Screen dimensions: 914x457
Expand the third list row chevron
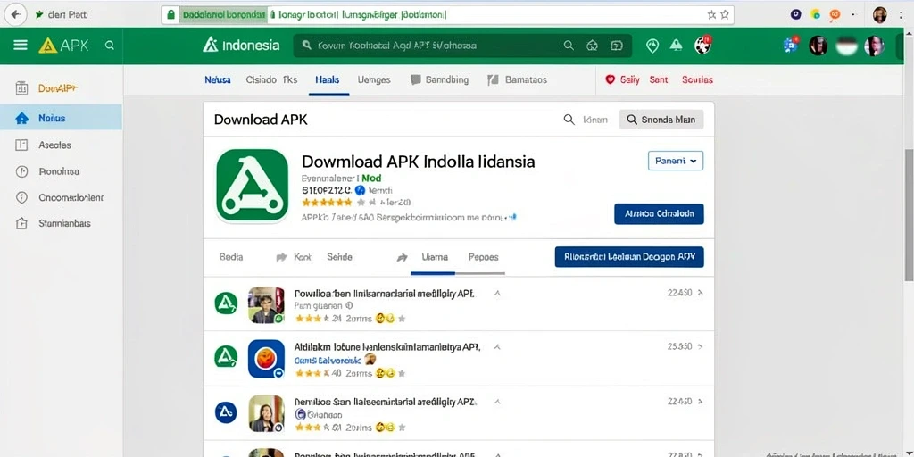coord(496,403)
